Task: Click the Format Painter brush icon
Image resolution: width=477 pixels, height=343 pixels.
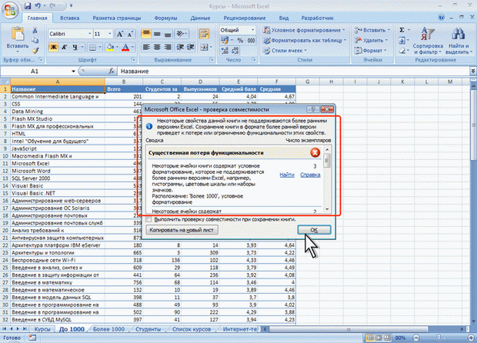Action: pos(35,51)
